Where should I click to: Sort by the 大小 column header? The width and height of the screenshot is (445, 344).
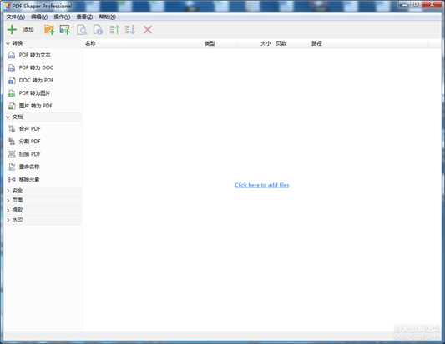point(265,43)
